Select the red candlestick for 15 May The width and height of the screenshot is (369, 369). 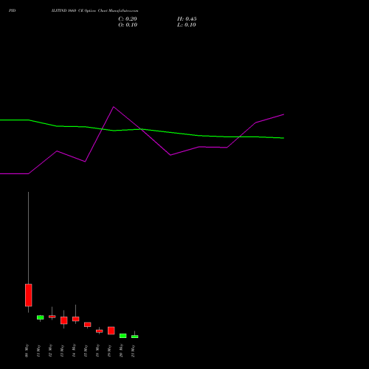pyautogui.click(x=88, y=325)
